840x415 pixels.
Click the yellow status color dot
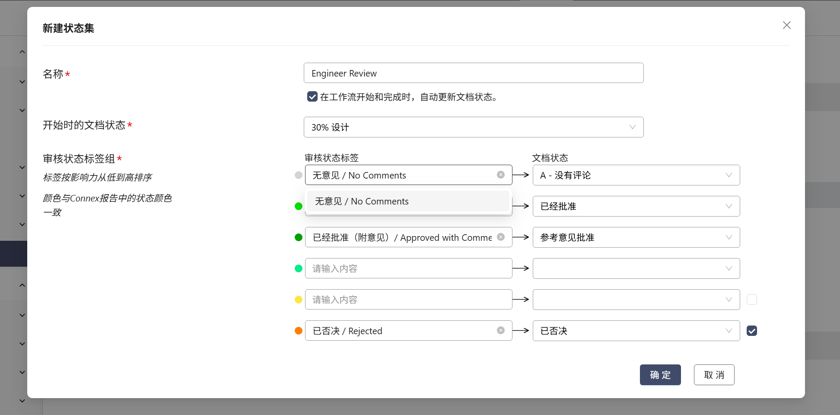pos(298,300)
